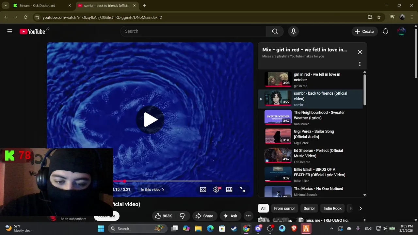Play 'The Neighbourhood - Sweater Weather (Lyrics)'
Screen dimensions: 418x235
[x=310, y=118]
